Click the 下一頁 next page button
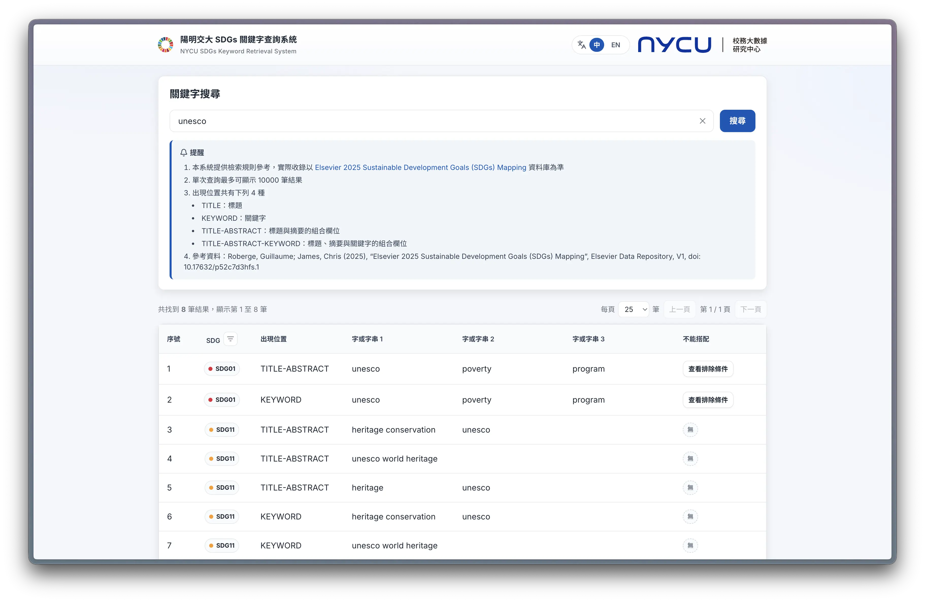This screenshot has width=925, height=602. pyautogui.click(x=751, y=309)
